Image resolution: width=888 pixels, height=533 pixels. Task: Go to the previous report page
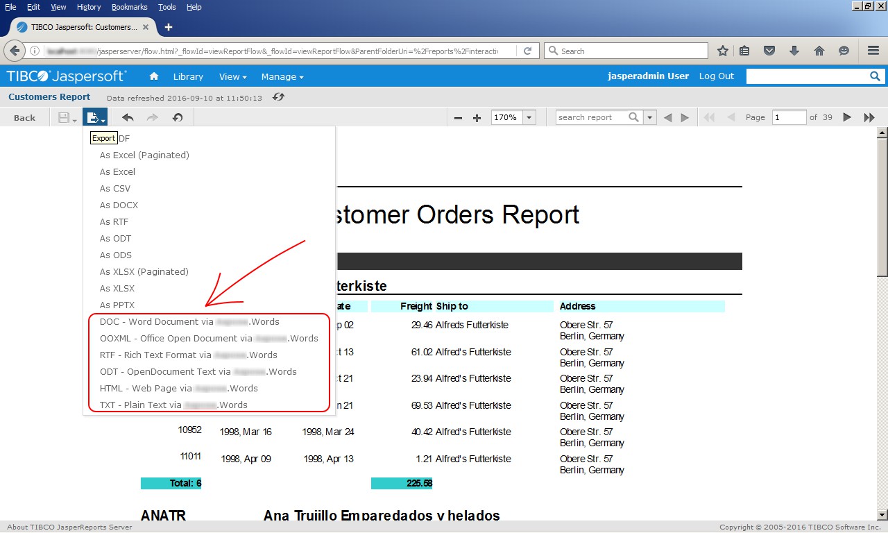click(731, 118)
